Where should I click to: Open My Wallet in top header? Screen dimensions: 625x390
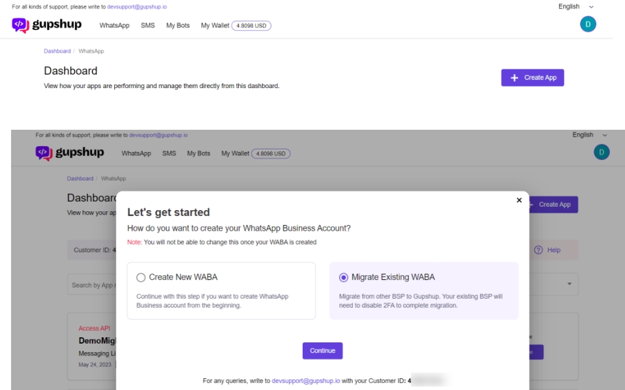point(215,25)
